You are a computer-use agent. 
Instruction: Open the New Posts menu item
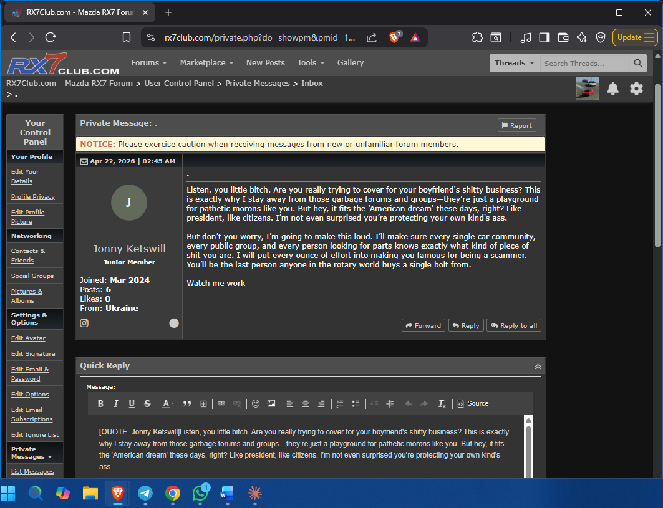pos(265,63)
